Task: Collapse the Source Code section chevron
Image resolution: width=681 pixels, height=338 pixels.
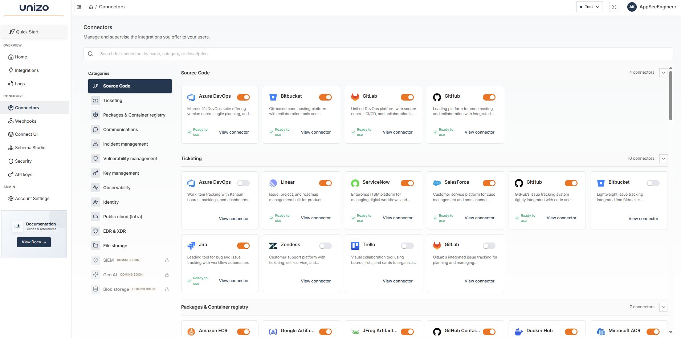Action: (664, 73)
